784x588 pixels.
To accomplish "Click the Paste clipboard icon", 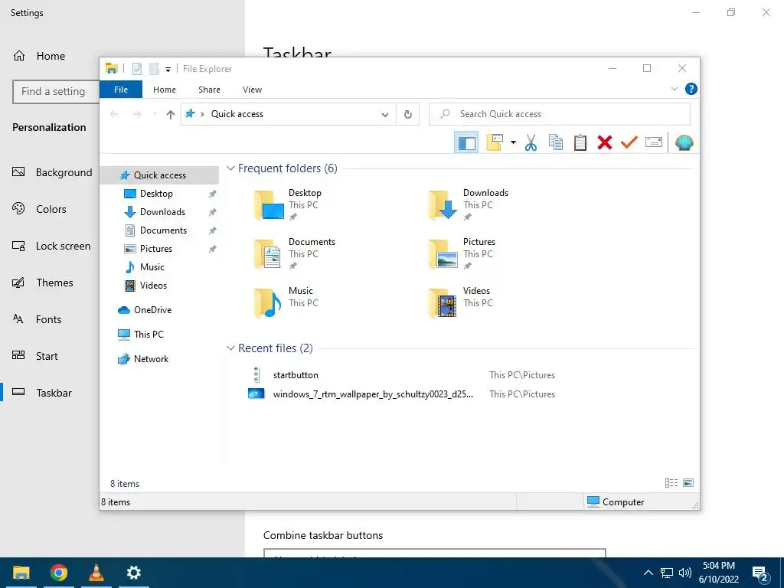I will coord(580,142).
